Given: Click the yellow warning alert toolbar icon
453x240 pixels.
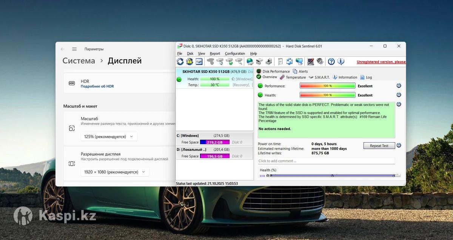Looking at the screenshot, I should click(x=190, y=62).
